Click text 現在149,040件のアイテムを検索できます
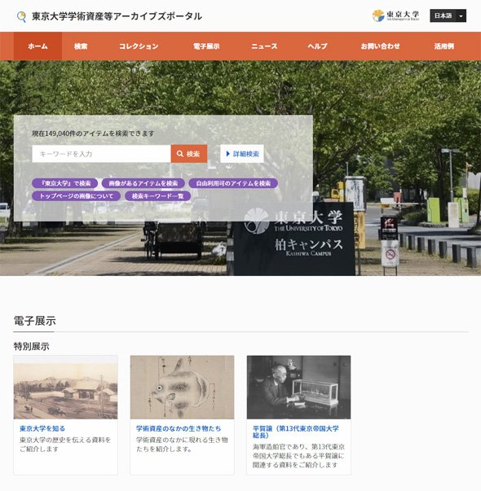Screen dimensions: 481x491 tap(93, 134)
